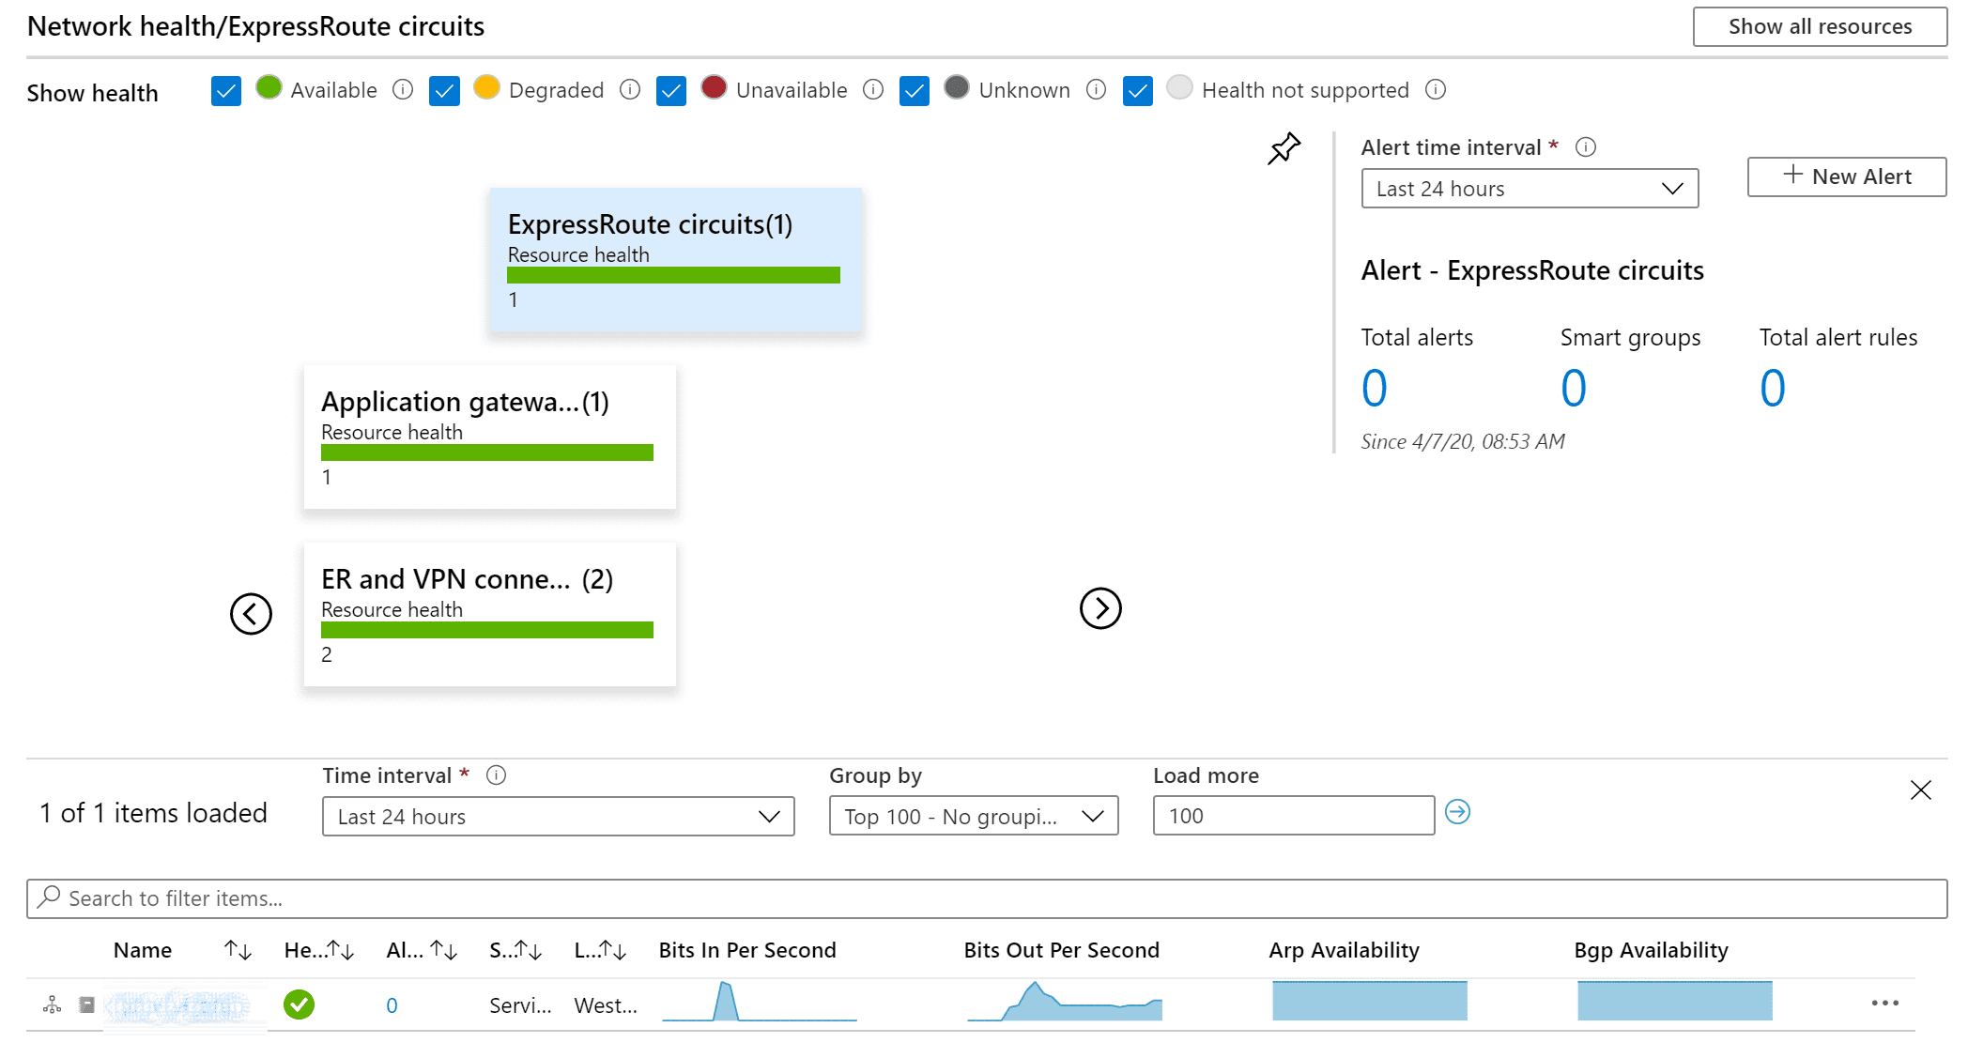Close the resource list panel with X

tap(1921, 790)
